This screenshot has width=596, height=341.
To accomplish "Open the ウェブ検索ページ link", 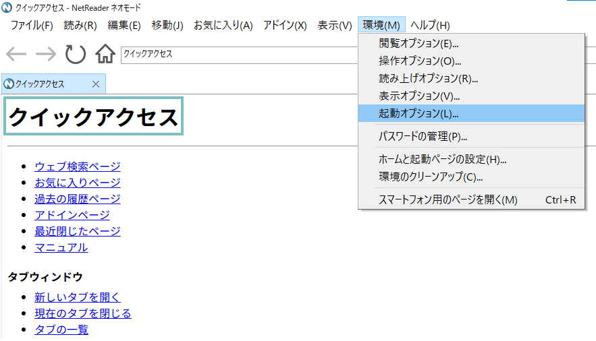I will tap(78, 166).
